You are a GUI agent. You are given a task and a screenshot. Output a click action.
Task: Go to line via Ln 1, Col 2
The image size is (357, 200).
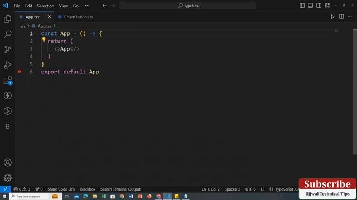point(211,189)
